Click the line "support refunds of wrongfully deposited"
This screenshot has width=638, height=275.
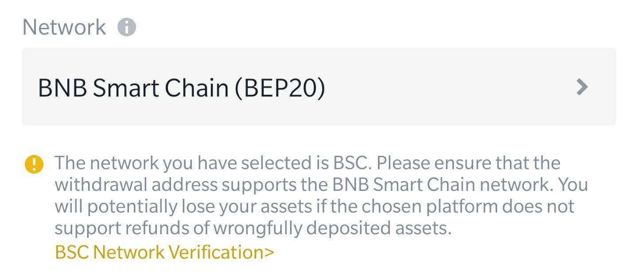pos(253,229)
